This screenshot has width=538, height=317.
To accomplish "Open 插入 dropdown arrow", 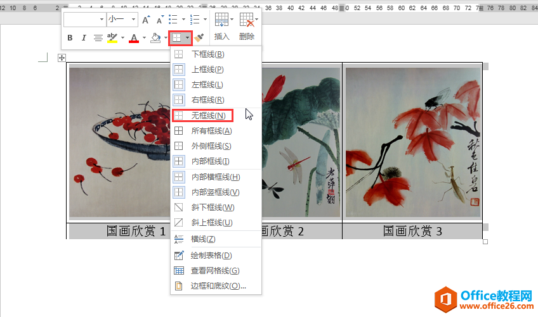I will 232,20.
